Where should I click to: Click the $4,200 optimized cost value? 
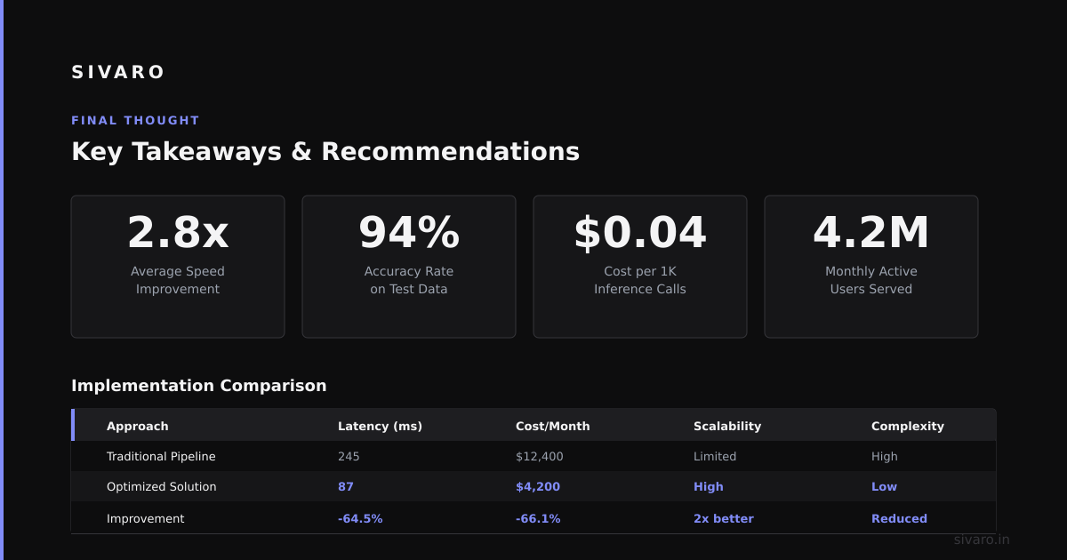coord(538,486)
